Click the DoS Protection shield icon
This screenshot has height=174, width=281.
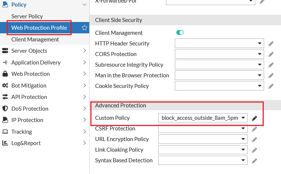coord(5,109)
